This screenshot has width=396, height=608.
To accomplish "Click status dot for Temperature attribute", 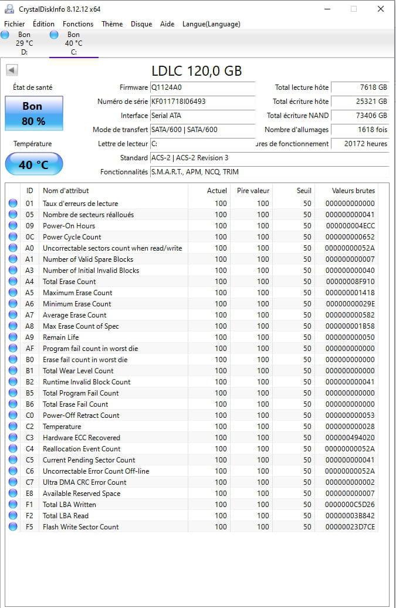I will [13, 427].
